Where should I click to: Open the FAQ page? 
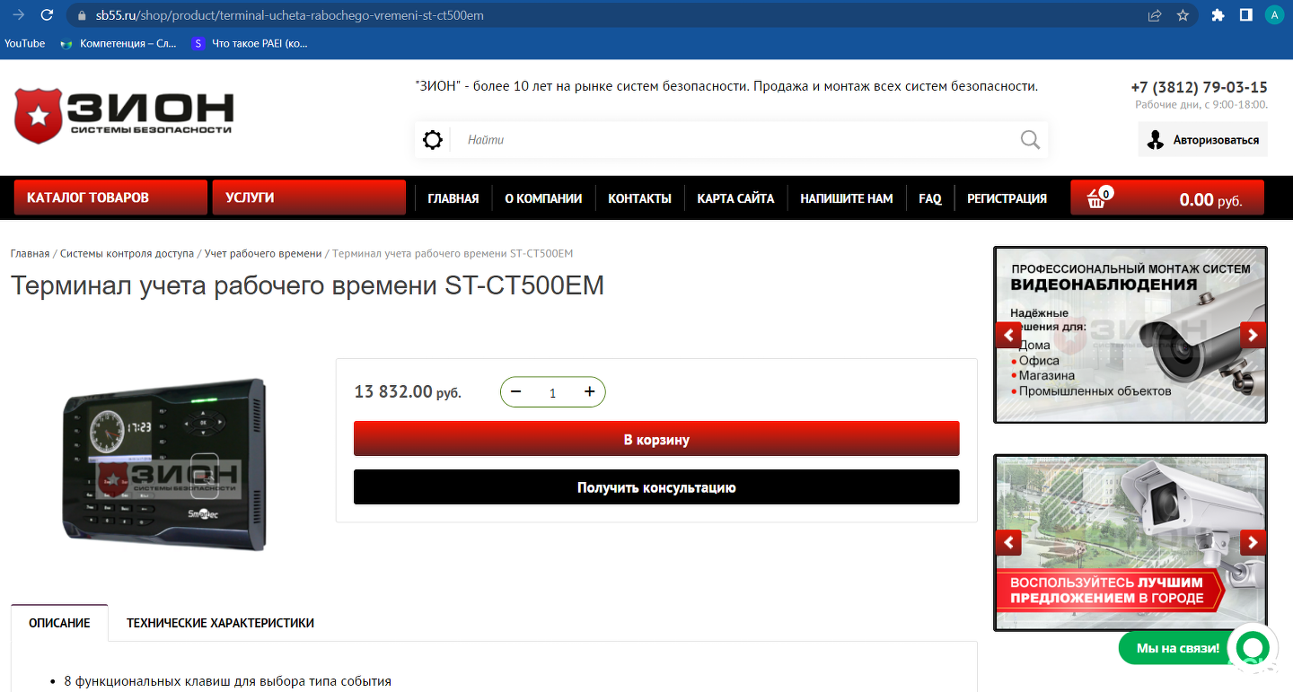tap(930, 198)
